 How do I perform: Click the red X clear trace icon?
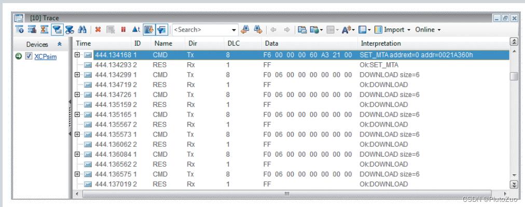[x=98, y=30]
